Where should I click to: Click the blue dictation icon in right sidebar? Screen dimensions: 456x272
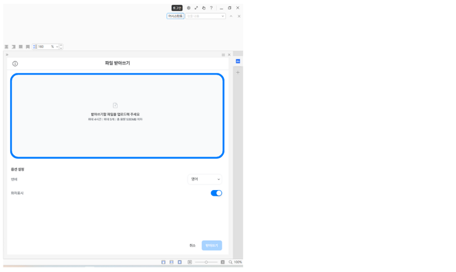tap(238, 61)
